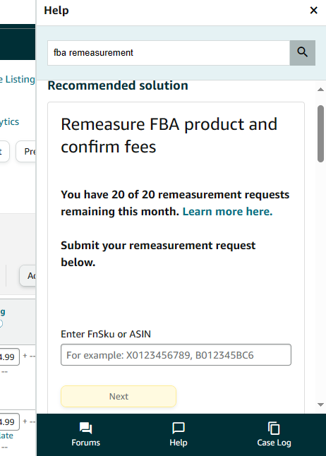Click the scroll up arrow
Screen dimensions: 326x456
[x=320, y=90]
